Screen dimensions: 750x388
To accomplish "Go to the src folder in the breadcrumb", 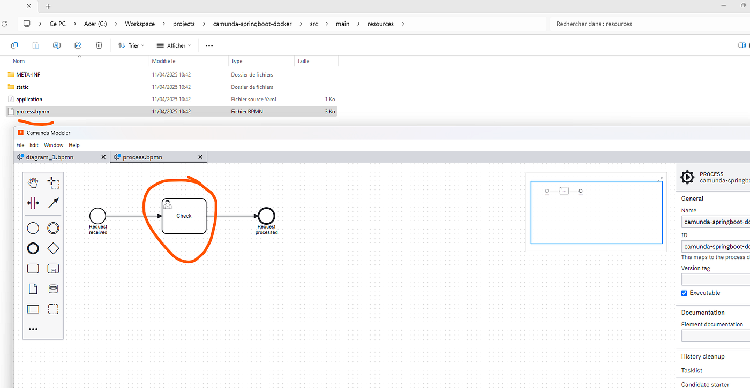I will coord(314,24).
